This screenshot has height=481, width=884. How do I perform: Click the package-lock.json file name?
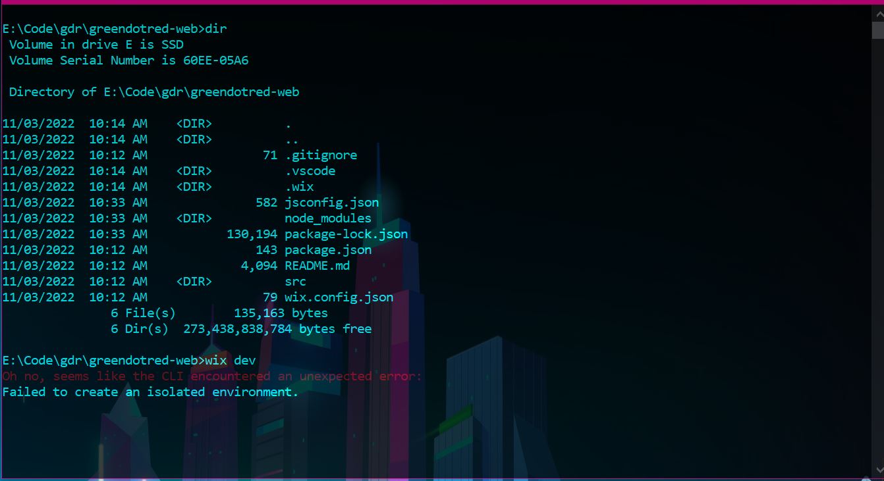click(346, 234)
